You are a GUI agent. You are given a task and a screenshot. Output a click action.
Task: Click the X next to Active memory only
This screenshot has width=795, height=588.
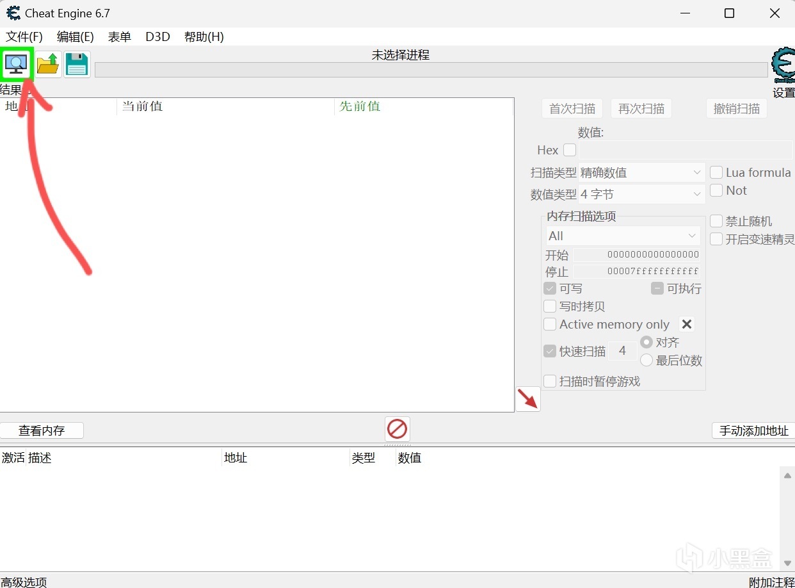pyautogui.click(x=687, y=324)
